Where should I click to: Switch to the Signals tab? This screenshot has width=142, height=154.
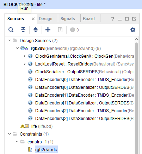pos(68,19)
